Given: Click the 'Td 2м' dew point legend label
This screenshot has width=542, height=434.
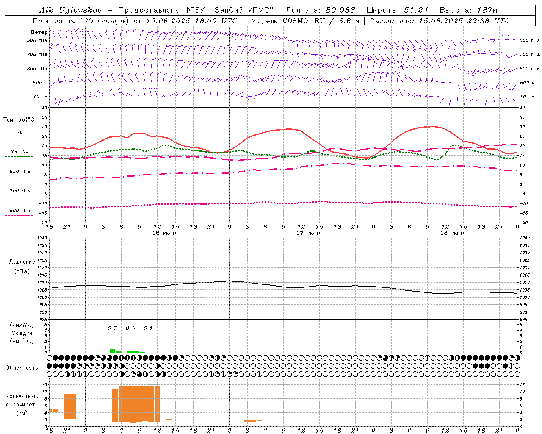Looking at the screenshot, I should click(x=20, y=152).
